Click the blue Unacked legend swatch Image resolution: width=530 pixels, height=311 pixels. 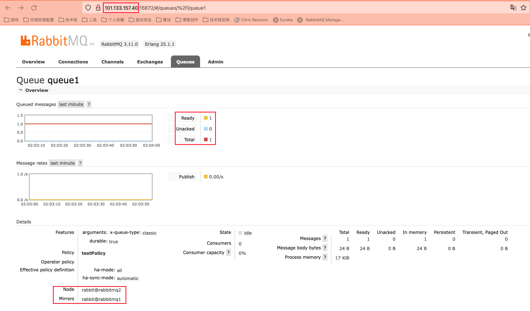206,129
